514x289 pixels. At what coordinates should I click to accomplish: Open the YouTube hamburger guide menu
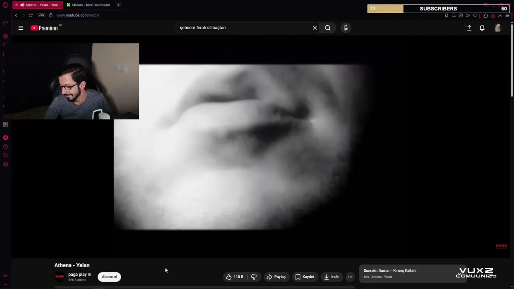point(21,28)
